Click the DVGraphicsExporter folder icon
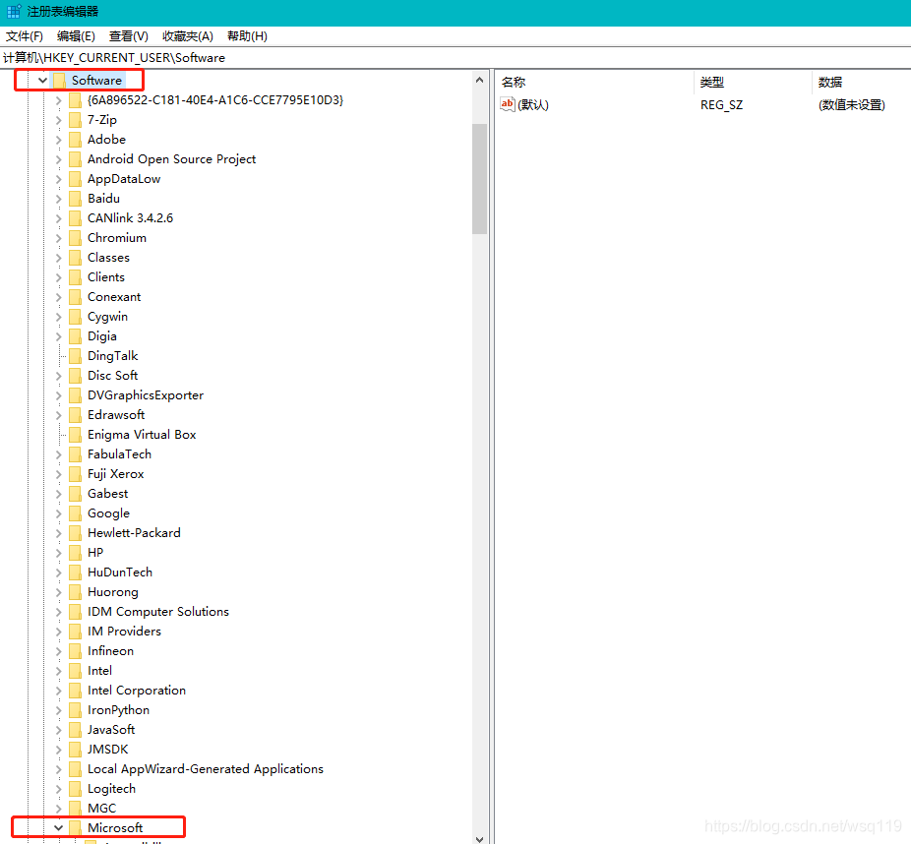Image resolution: width=911 pixels, height=844 pixels. click(x=75, y=395)
